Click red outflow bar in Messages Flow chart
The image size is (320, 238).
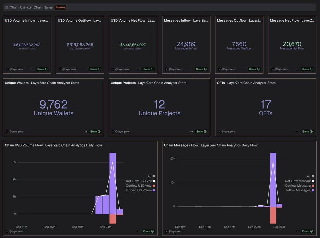[x=273, y=215]
